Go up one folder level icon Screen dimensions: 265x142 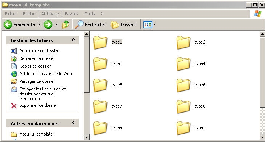click(x=66, y=24)
